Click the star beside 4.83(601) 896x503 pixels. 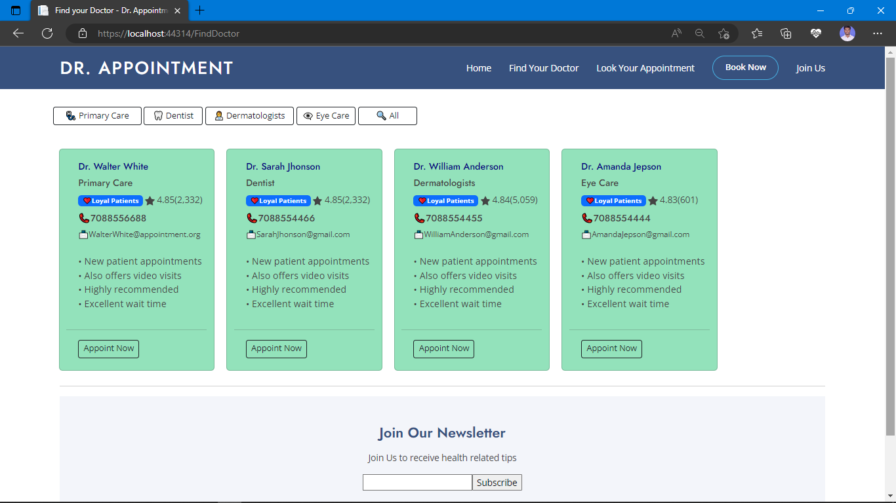(653, 201)
